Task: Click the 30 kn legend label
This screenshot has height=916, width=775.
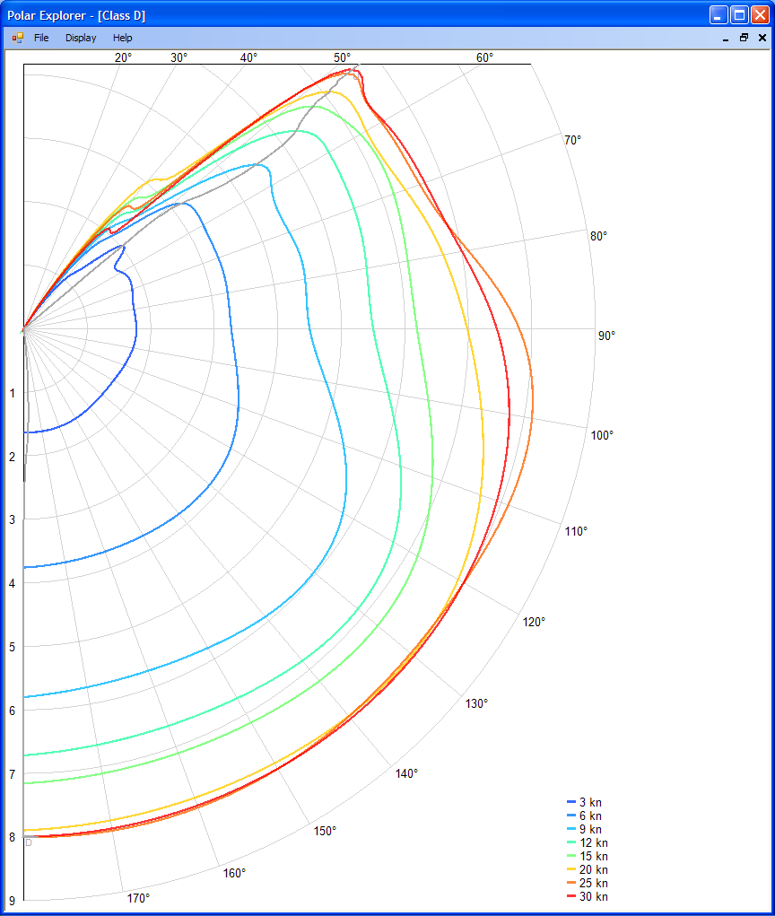Action: [x=594, y=896]
